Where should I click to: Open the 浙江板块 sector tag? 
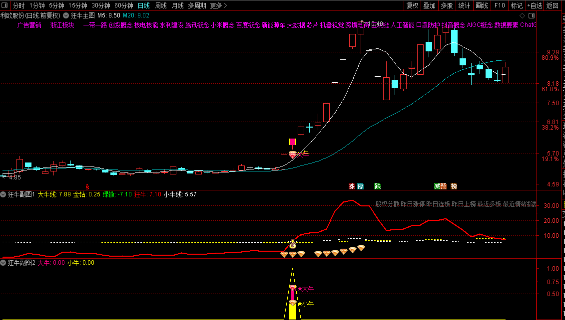[x=62, y=25]
